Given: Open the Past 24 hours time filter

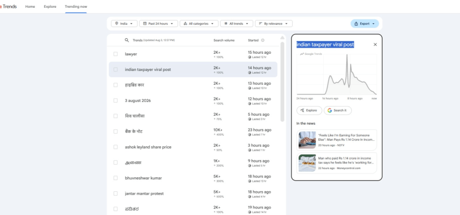Looking at the screenshot, I should point(159,24).
